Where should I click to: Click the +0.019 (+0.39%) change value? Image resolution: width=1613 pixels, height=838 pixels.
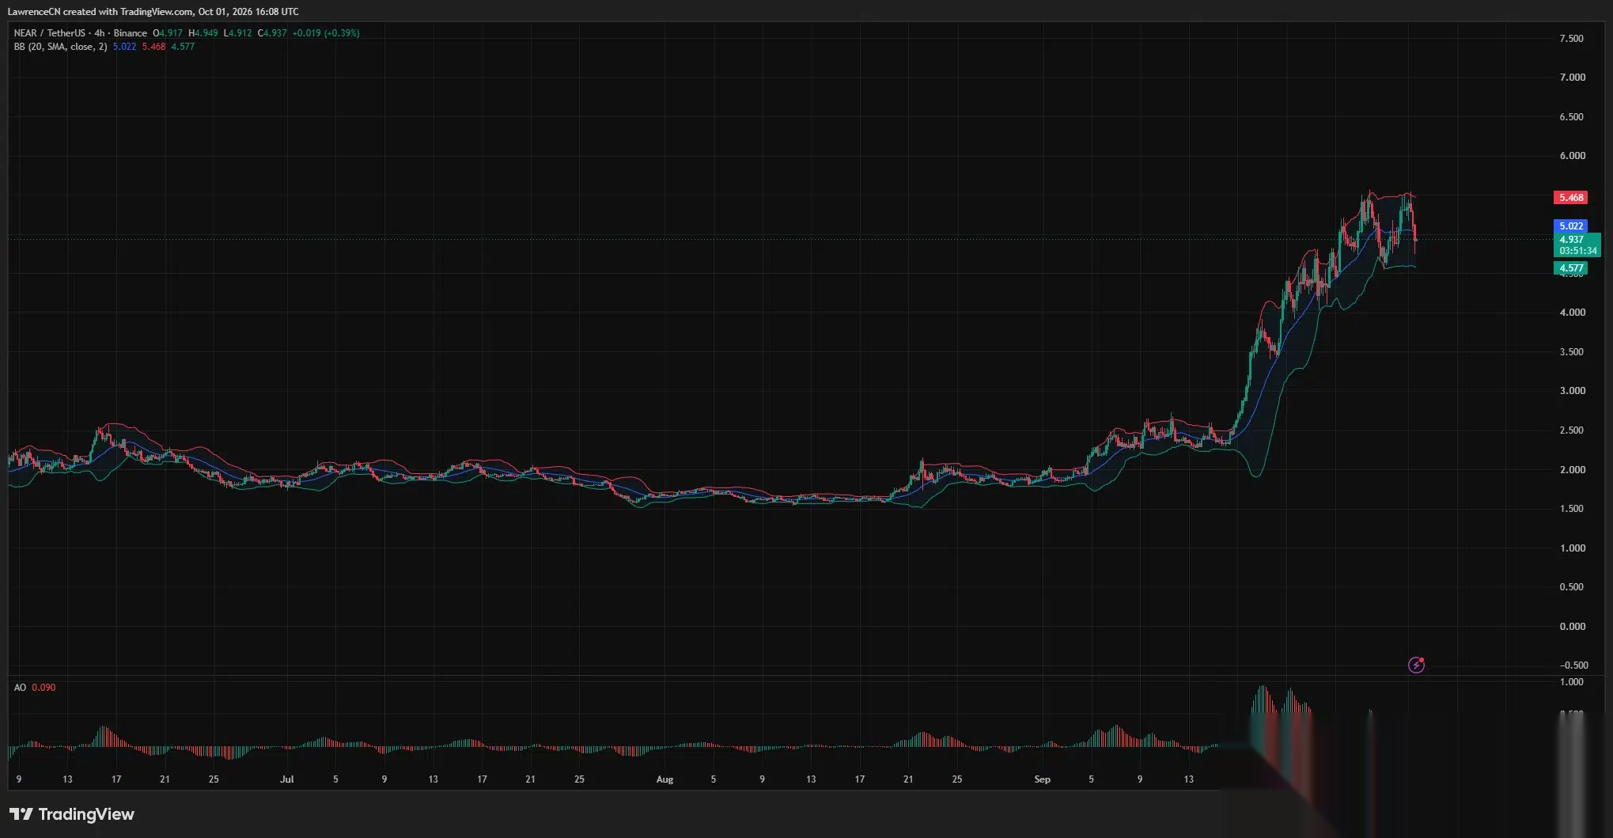tap(326, 33)
